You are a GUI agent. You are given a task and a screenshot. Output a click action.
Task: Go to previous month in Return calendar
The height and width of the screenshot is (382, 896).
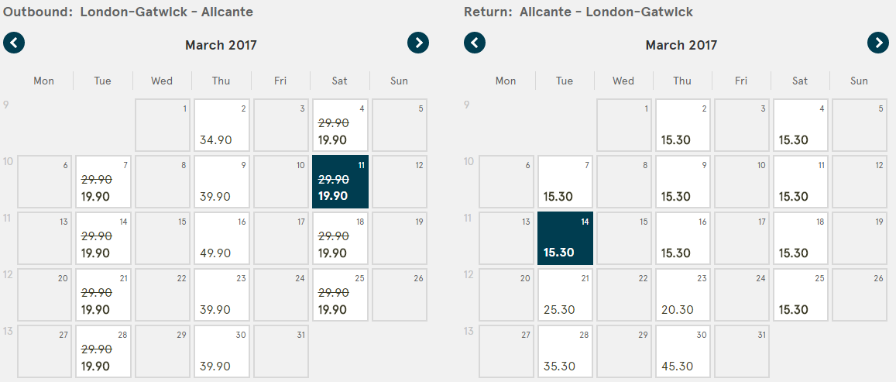[474, 43]
